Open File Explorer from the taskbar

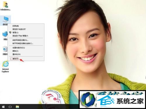point(18,107)
